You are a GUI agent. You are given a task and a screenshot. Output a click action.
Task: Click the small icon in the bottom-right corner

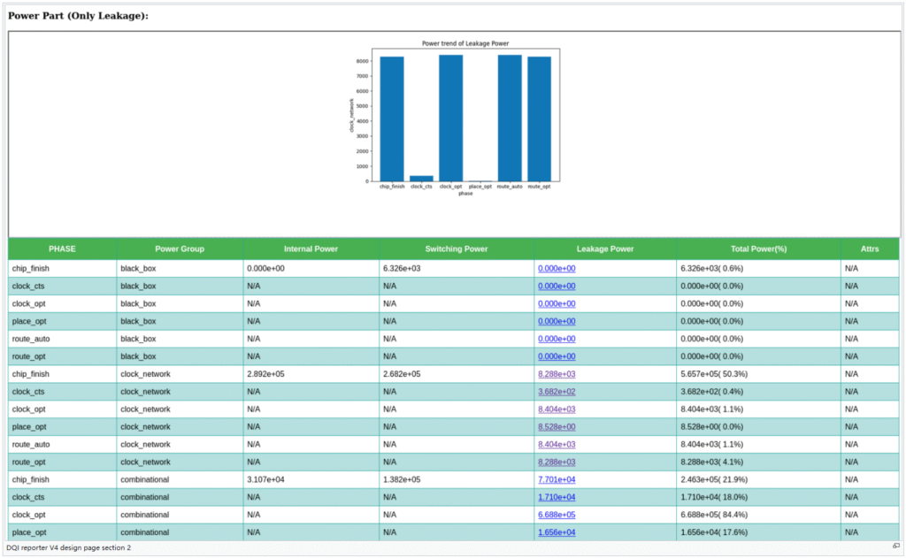point(895,547)
